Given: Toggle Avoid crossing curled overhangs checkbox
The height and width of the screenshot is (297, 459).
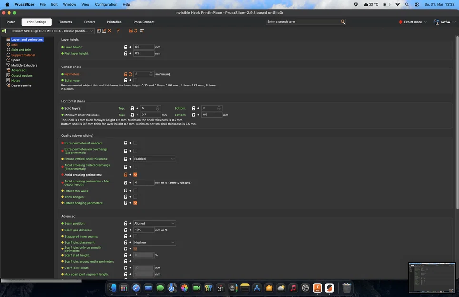Looking at the screenshot, I should click(135, 167).
